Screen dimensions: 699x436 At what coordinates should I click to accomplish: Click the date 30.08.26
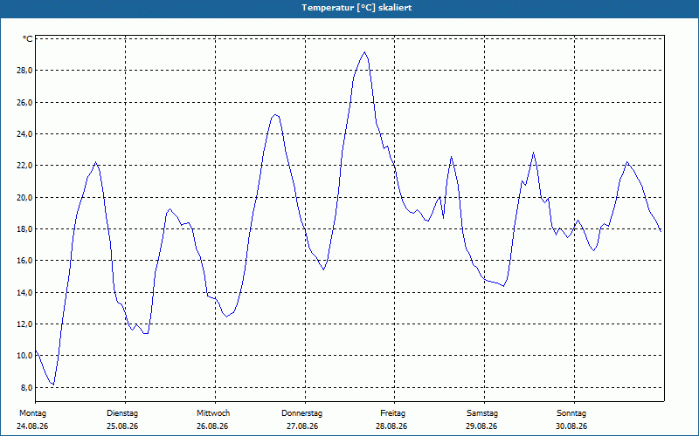[571, 426]
